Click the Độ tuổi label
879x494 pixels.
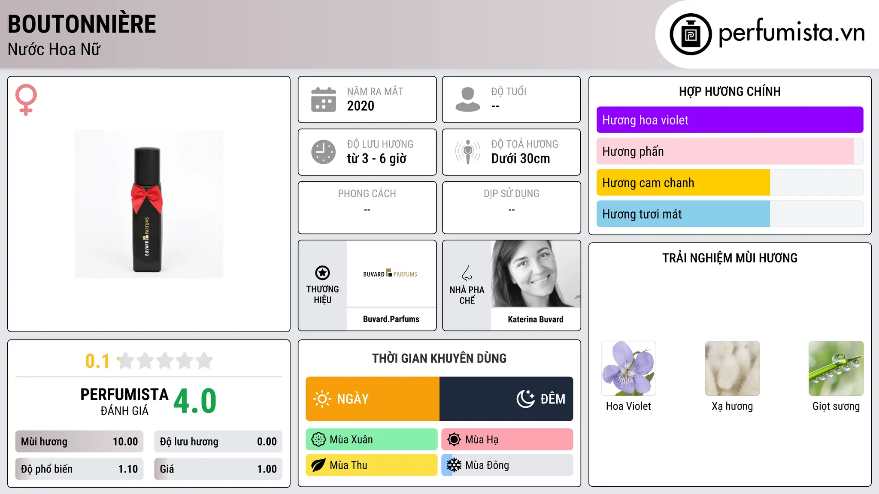coord(509,91)
